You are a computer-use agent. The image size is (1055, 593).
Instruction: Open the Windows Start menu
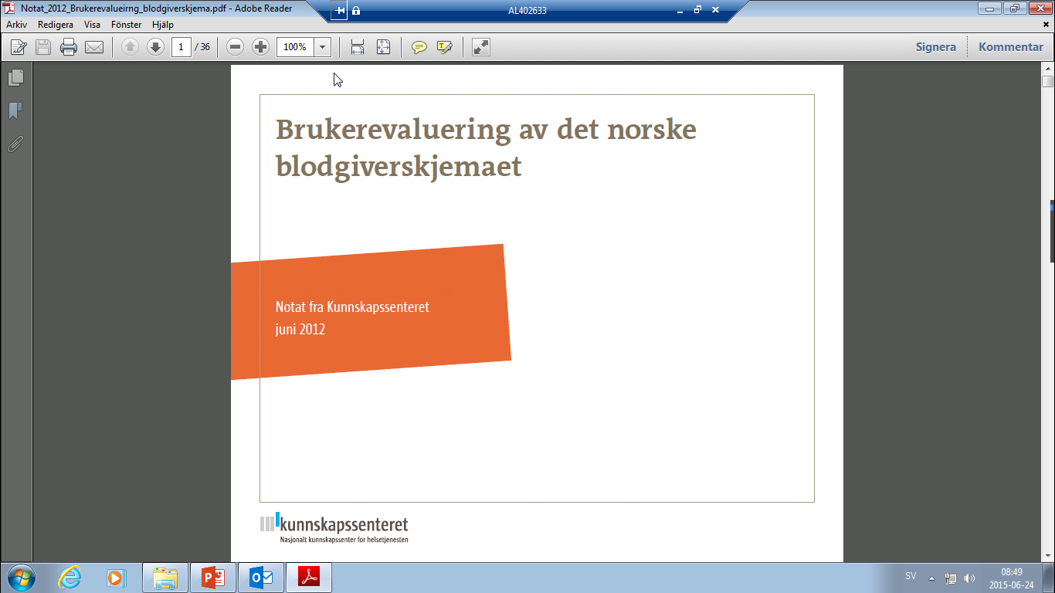tap(21, 577)
